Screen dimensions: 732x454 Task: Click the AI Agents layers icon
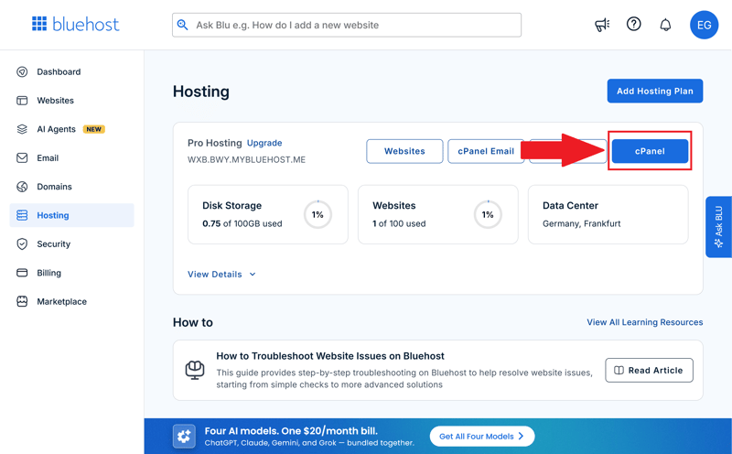pyautogui.click(x=22, y=129)
